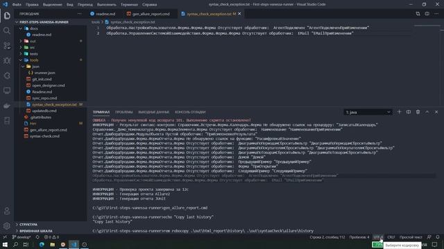Open the Вид menu
Image resolution: width=444 pixels, height=249 pixels.
pos(69,5)
